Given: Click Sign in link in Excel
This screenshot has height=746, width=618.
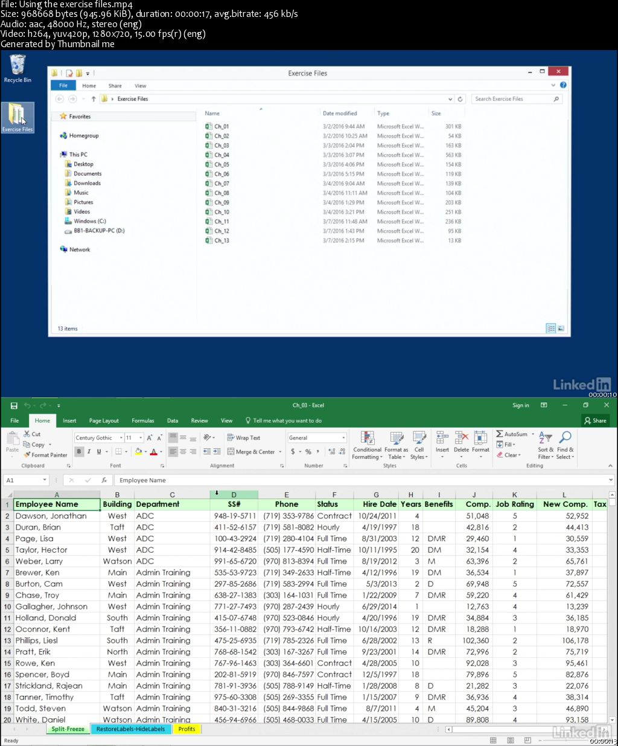Looking at the screenshot, I should tap(521, 405).
